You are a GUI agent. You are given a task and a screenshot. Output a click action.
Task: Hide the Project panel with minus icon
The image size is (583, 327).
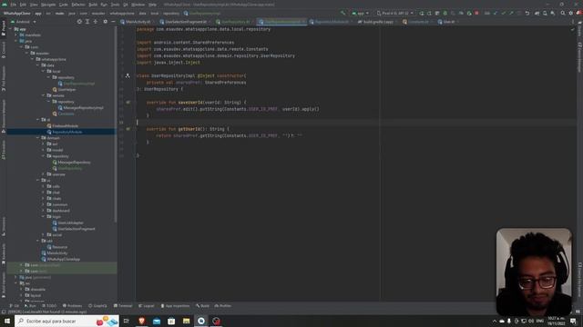point(113,22)
